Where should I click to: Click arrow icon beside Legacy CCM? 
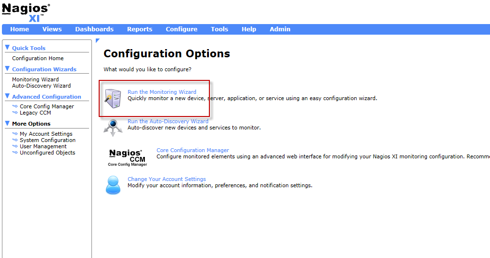click(x=15, y=113)
